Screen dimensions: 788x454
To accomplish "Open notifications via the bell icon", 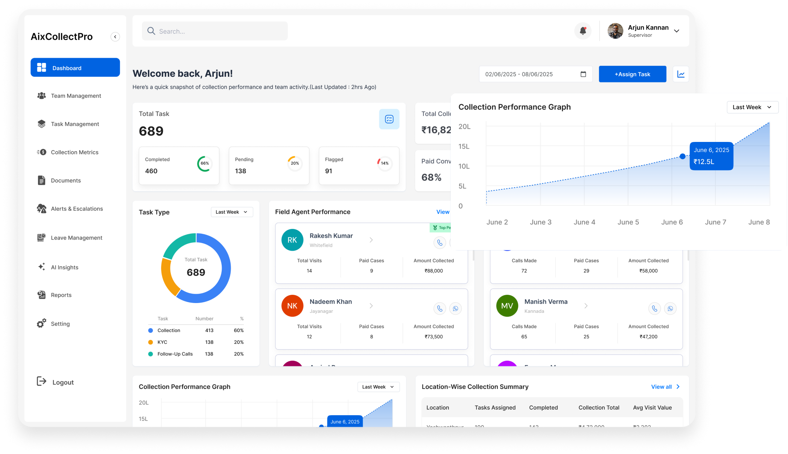I will tap(583, 31).
